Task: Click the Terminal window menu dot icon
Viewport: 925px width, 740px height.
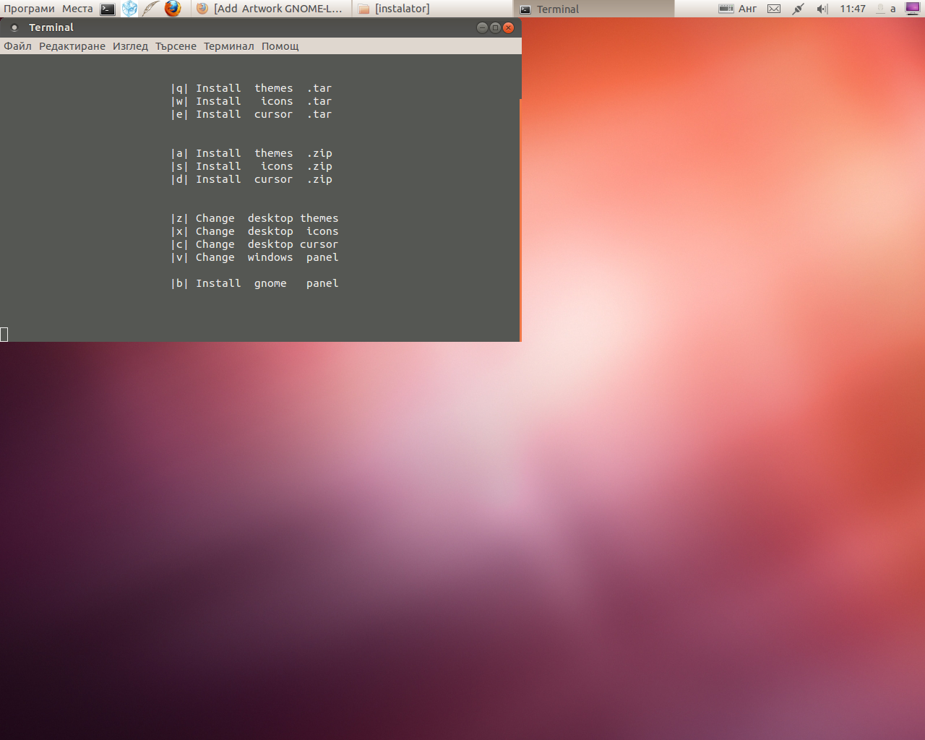Action: (14, 27)
